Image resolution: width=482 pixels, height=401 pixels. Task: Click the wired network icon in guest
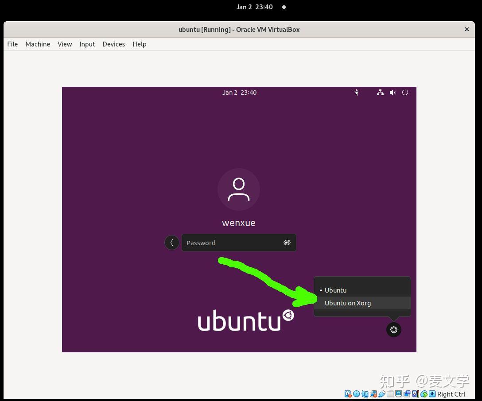click(380, 93)
